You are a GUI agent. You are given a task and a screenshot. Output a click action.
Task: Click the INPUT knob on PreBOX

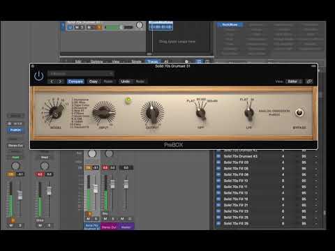[104, 113]
